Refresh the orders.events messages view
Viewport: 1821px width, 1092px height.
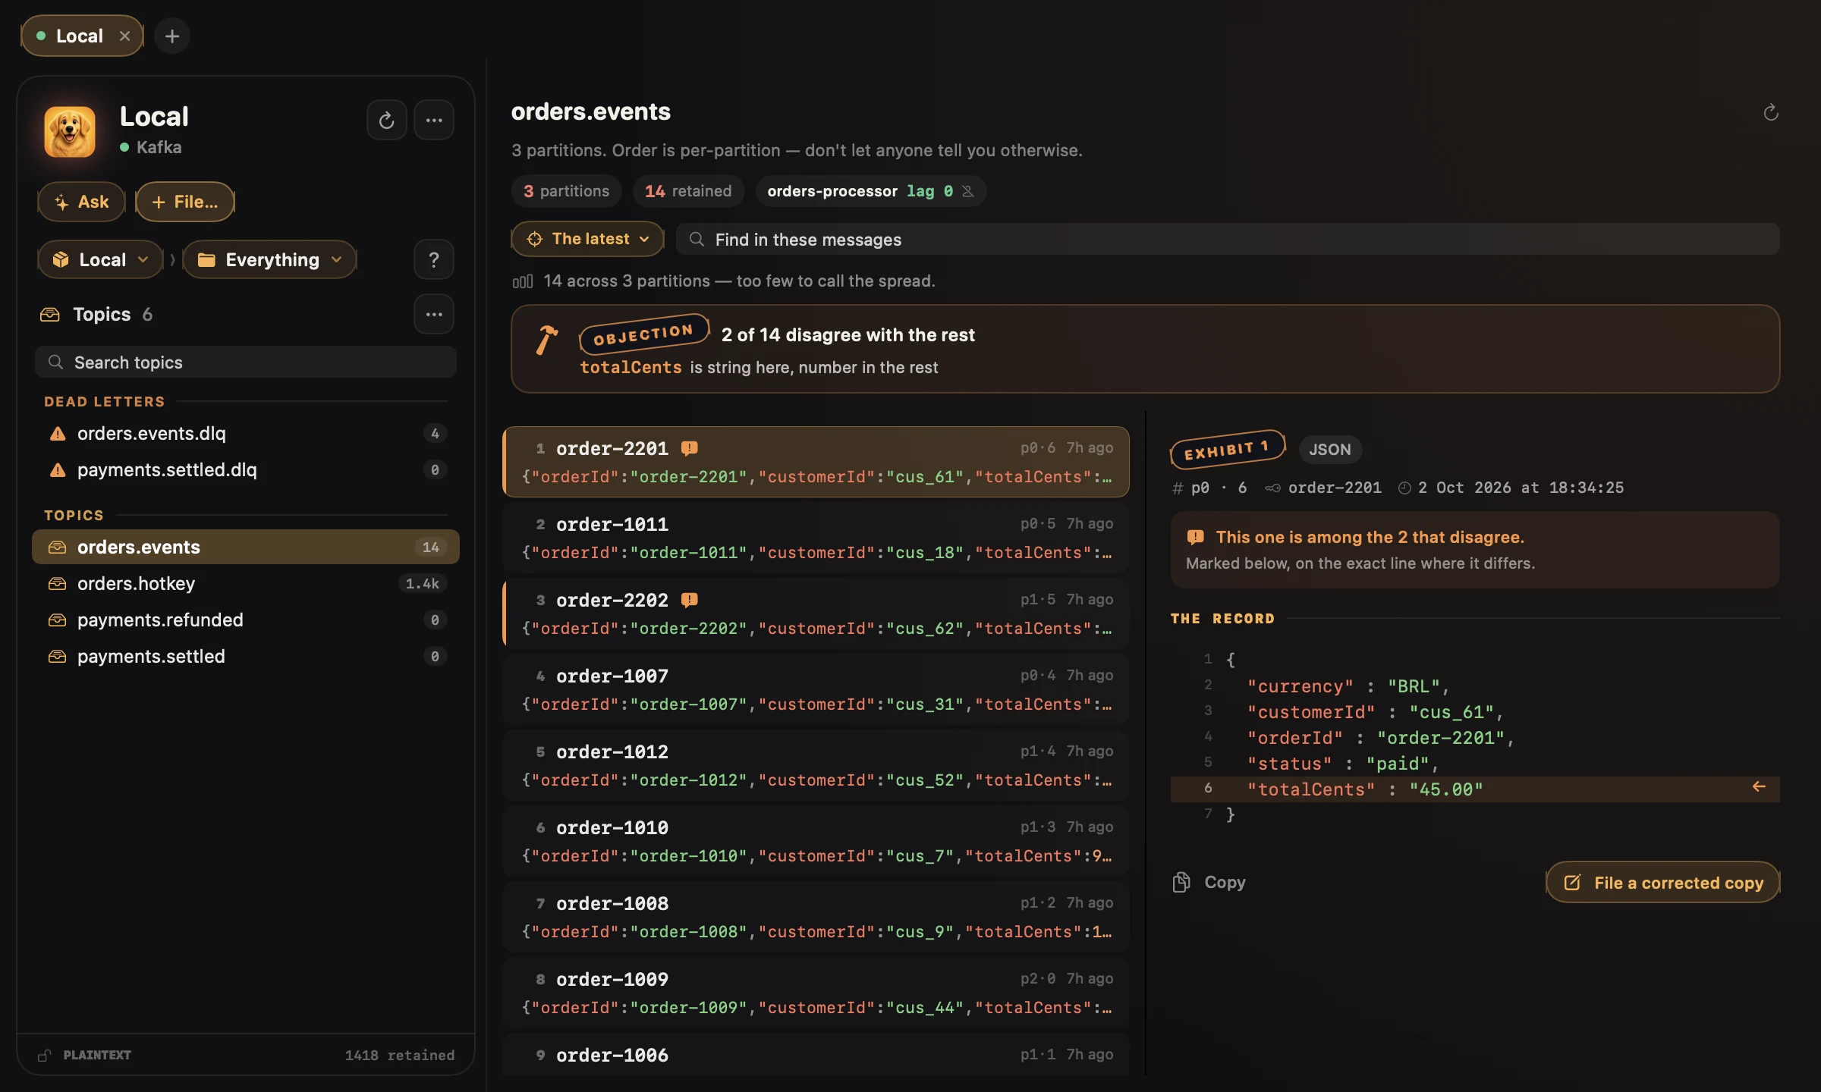pos(1771,112)
